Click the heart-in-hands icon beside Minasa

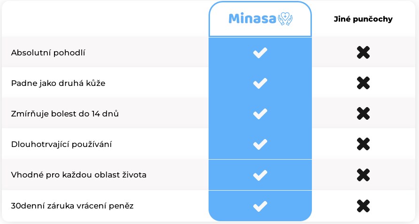tap(285, 19)
